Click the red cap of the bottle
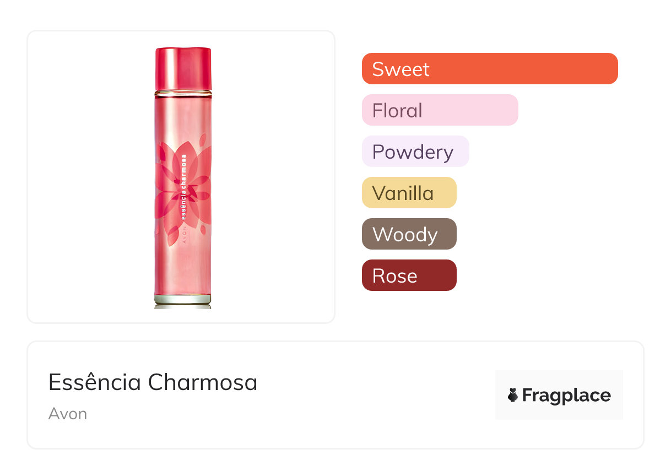 [x=183, y=68]
